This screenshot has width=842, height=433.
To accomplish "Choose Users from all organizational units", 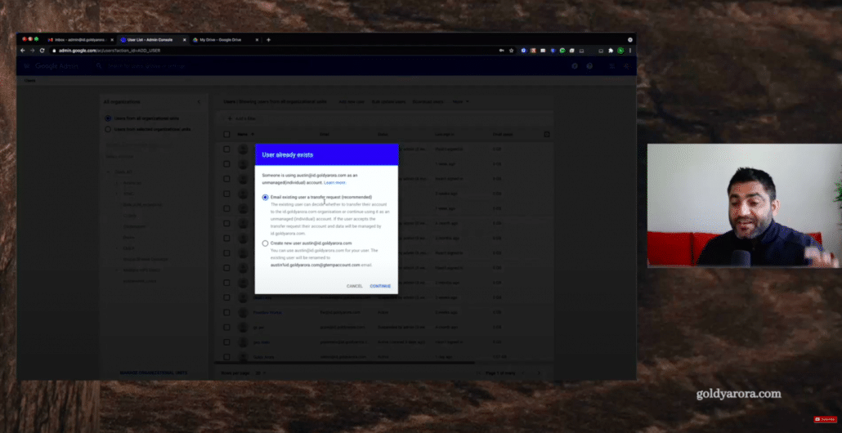I will coord(108,118).
